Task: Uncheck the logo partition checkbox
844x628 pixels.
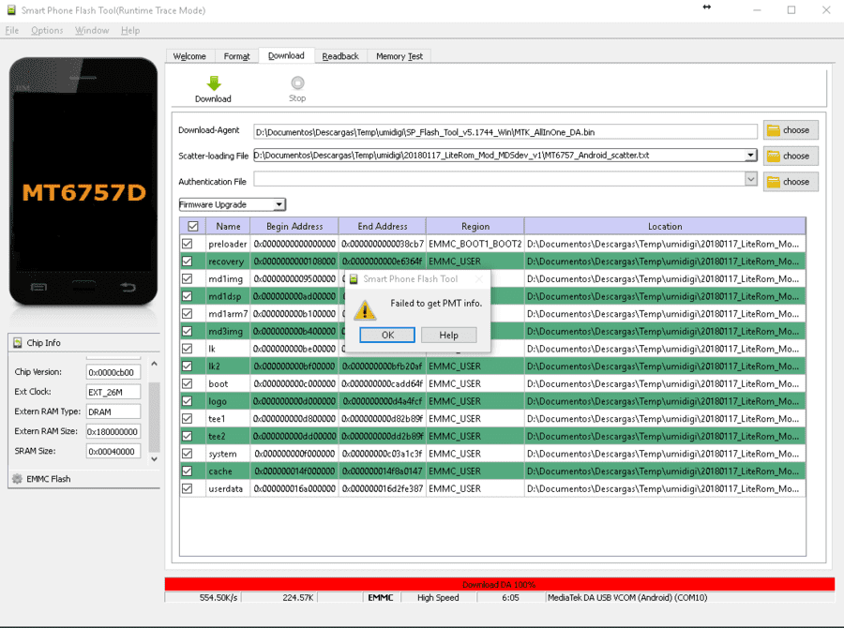Action: coord(188,401)
